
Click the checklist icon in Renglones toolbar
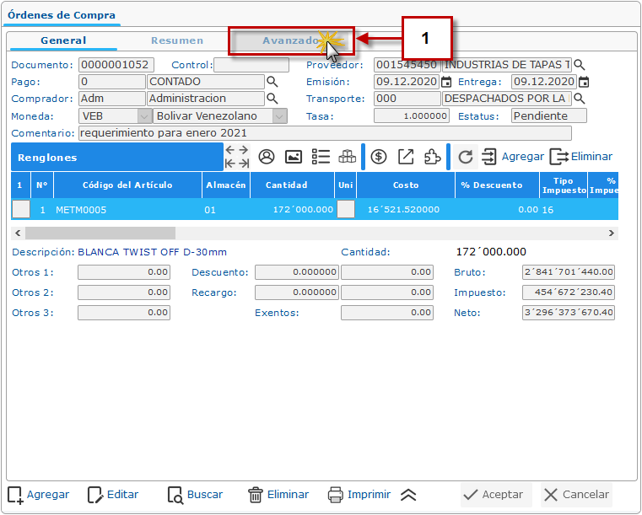click(321, 157)
